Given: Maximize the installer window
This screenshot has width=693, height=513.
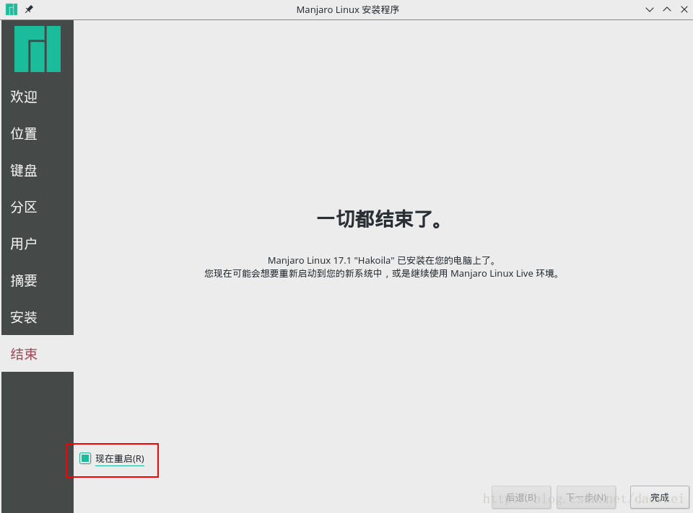Looking at the screenshot, I should (667, 9).
